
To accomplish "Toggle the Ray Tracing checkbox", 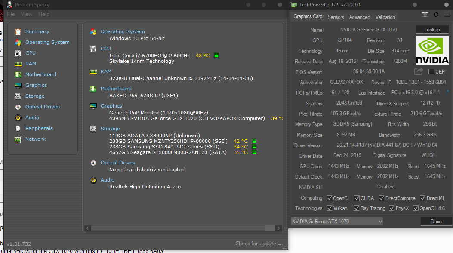I will point(357,208).
